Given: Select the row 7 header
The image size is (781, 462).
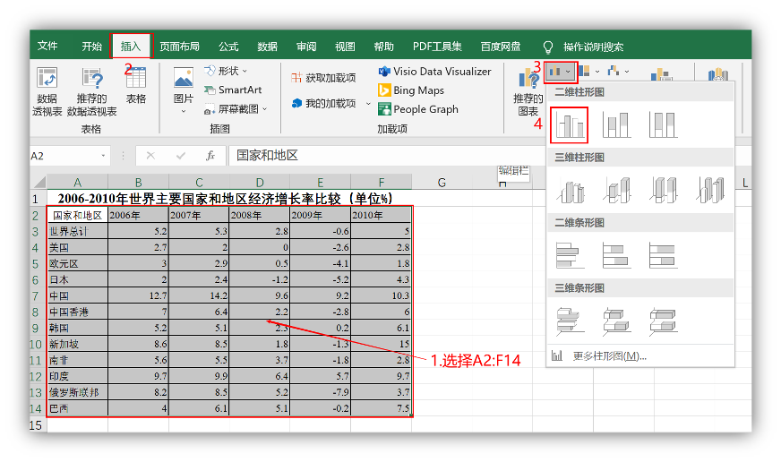Looking at the screenshot, I should [36, 295].
